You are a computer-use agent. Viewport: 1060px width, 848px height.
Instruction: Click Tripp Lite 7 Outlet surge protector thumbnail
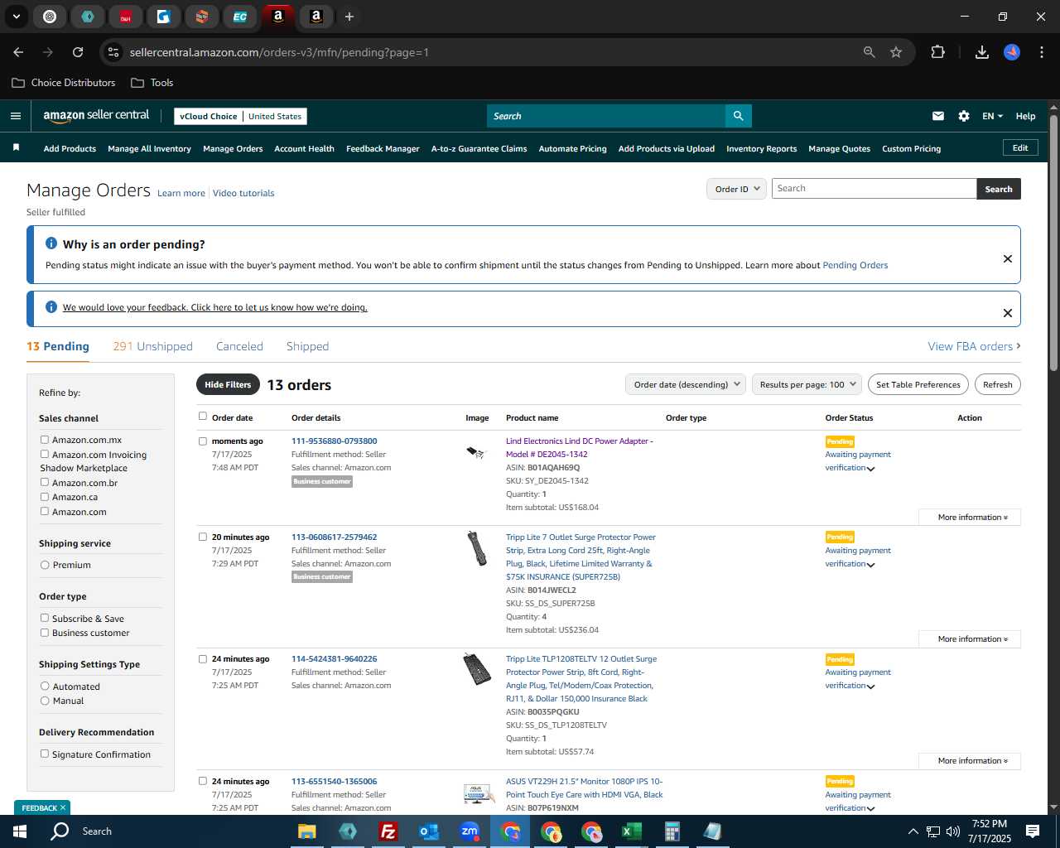477,548
